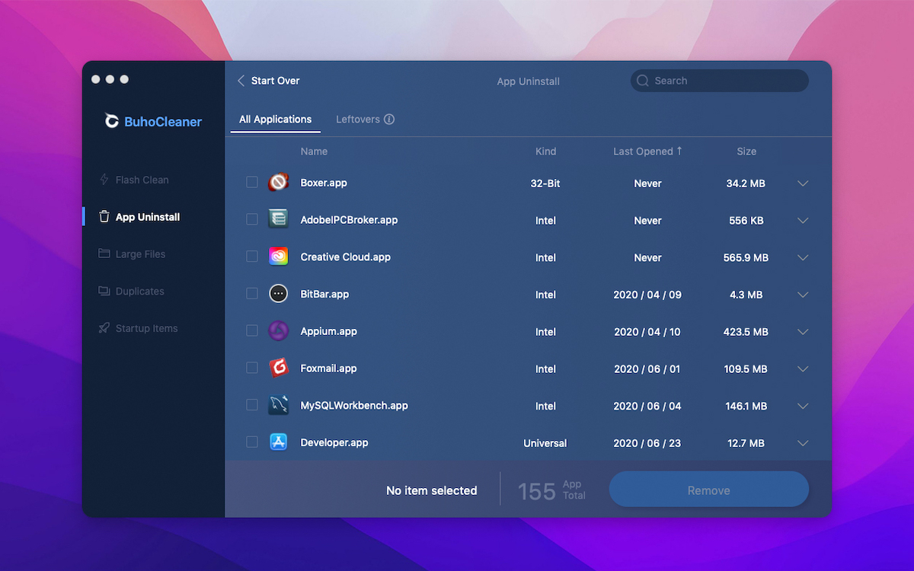This screenshot has height=571, width=914.
Task: Click the Developer.app icon
Action: point(278,442)
